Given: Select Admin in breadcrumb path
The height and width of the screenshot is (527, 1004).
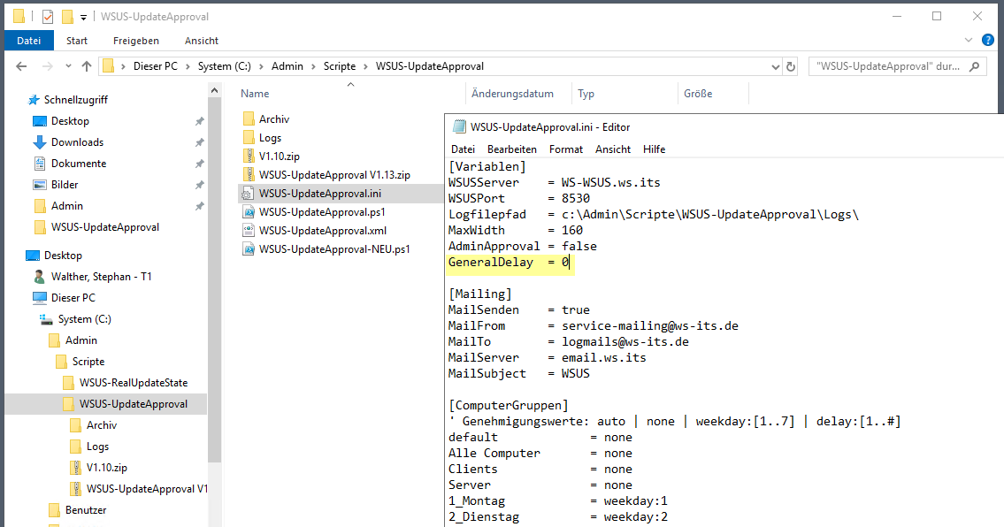Looking at the screenshot, I should click(x=287, y=66).
